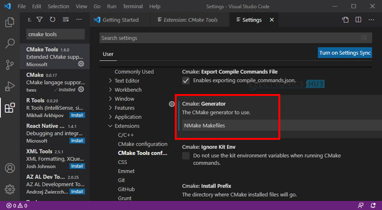The height and width of the screenshot is (210, 382).
Task: Open the Search view in activity bar
Action: coord(10,43)
